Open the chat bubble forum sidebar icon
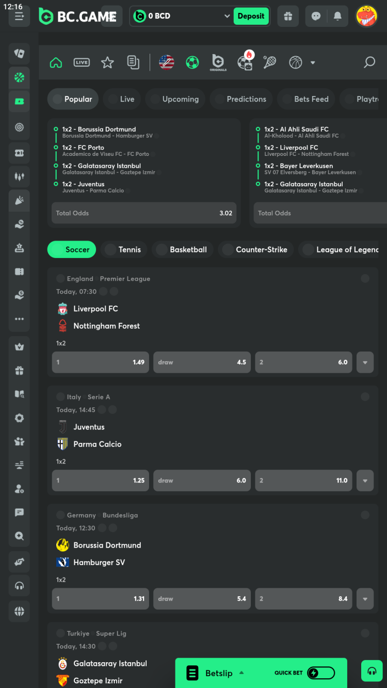 coord(19,513)
